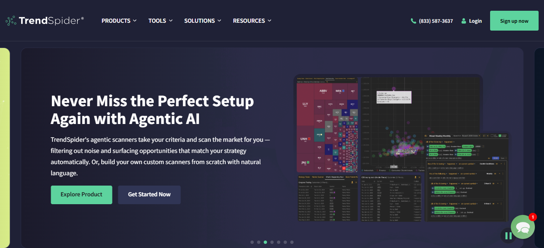
Task: Open the green chat bubble widget
Action: (523, 227)
